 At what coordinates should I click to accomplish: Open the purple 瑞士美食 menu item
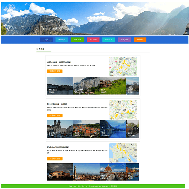tap(124, 40)
